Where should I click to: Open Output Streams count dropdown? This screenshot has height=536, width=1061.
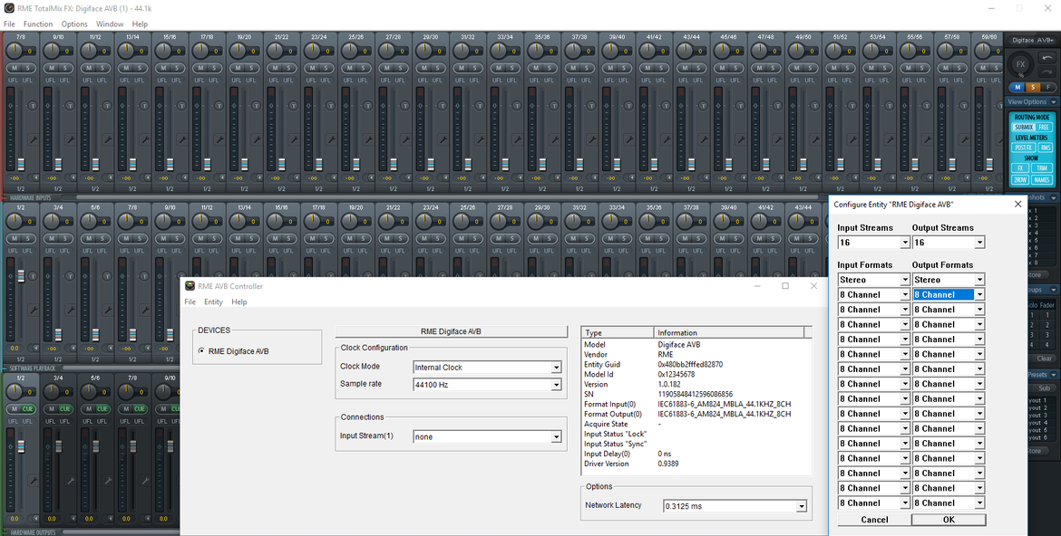coord(948,243)
